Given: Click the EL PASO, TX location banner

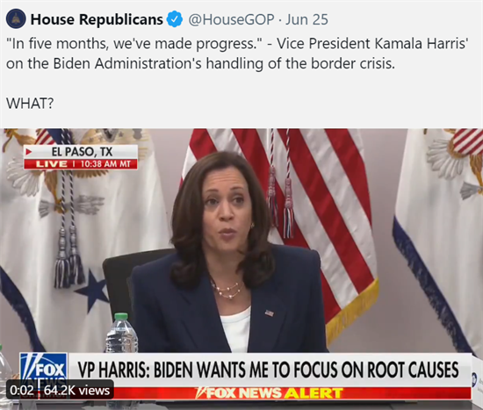Looking at the screenshot, I should tap(81, 152).
